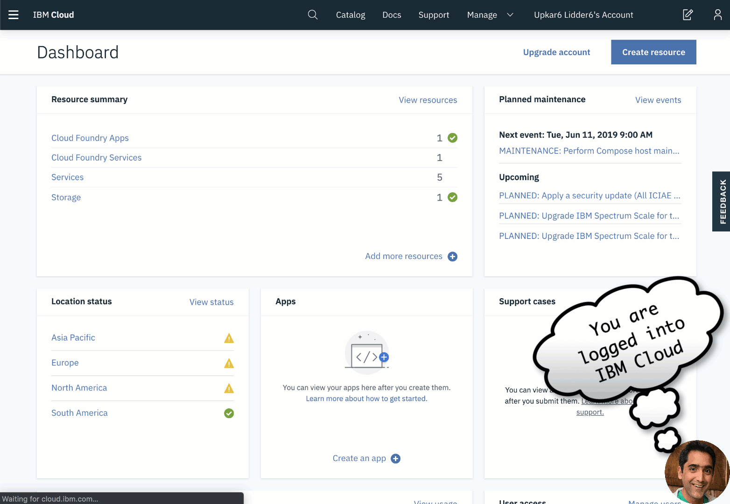Open the first PLANNED: Upgrade IBM Spectrum Scale event
The height and width of the screenshot is (504, 730).
tap(589, 216)
